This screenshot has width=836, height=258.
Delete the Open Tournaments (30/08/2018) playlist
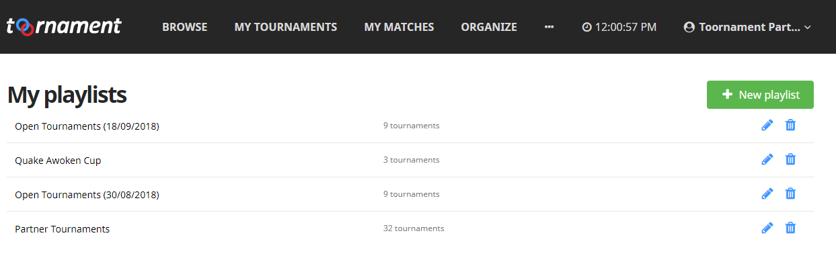791,193
